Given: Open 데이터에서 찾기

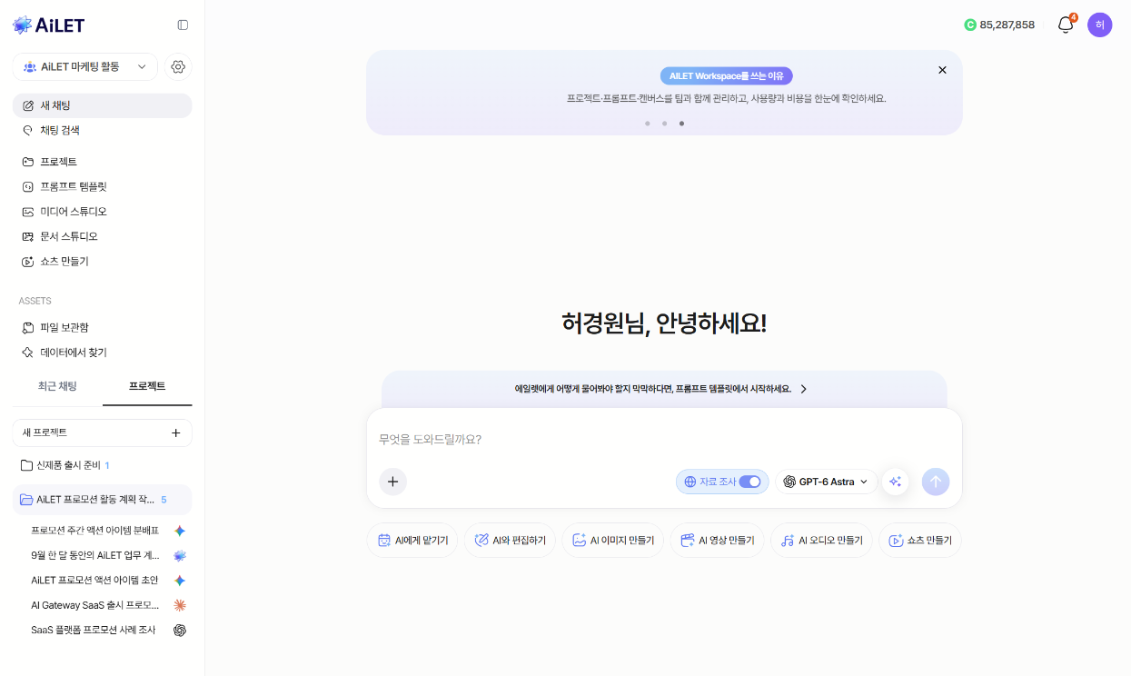Looking at the screenshot, I should pos(102,352).
